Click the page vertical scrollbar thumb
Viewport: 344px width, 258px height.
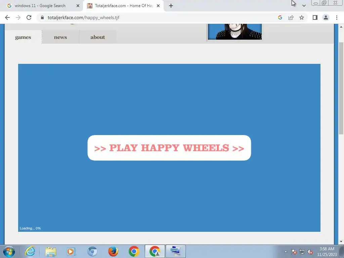click(x=341, y=88)
